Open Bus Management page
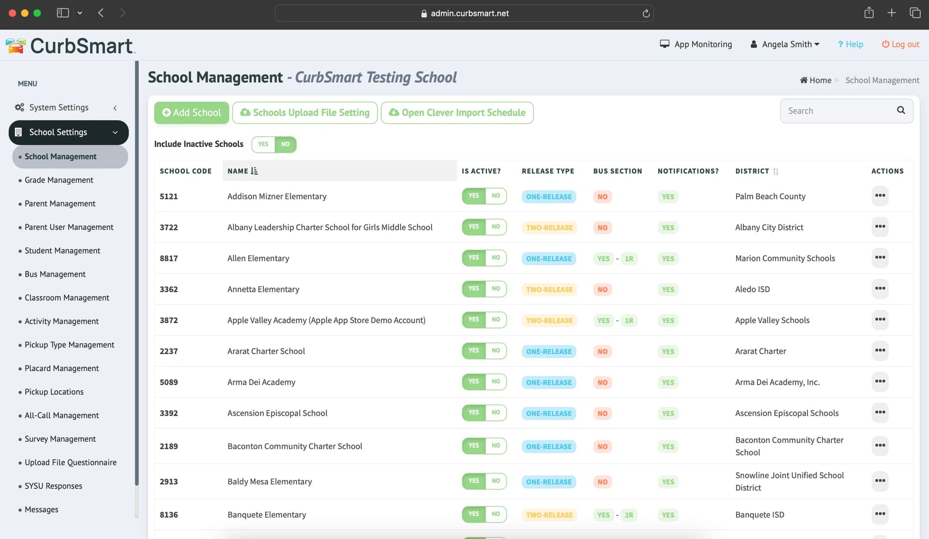 [x=55, y=274]
